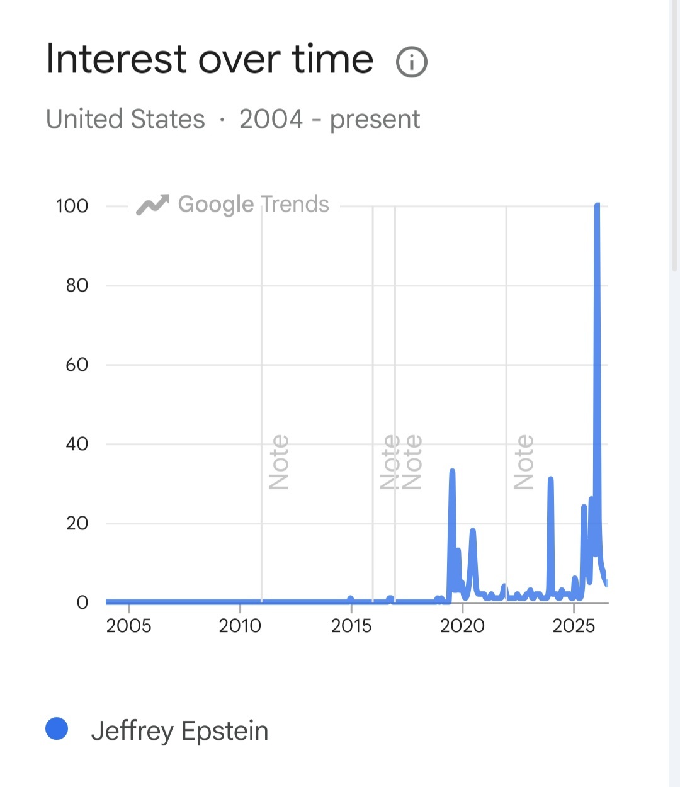Click the 2025 axis label
The image size is (680, 787).
574,625
